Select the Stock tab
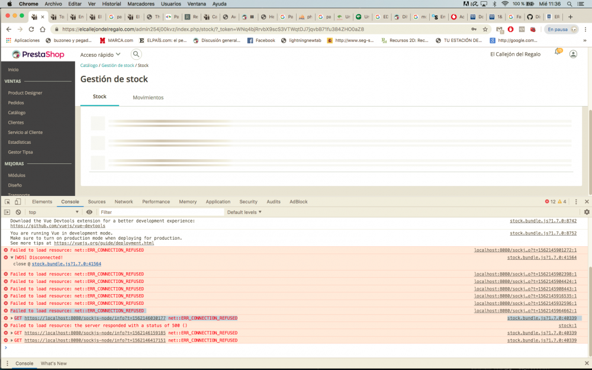This screenshot has height=370, width=592. pyautogui.click(x=99, y=96)
